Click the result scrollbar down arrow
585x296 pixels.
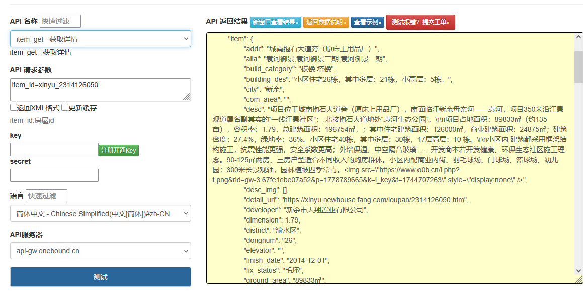[x=578, y=271]
